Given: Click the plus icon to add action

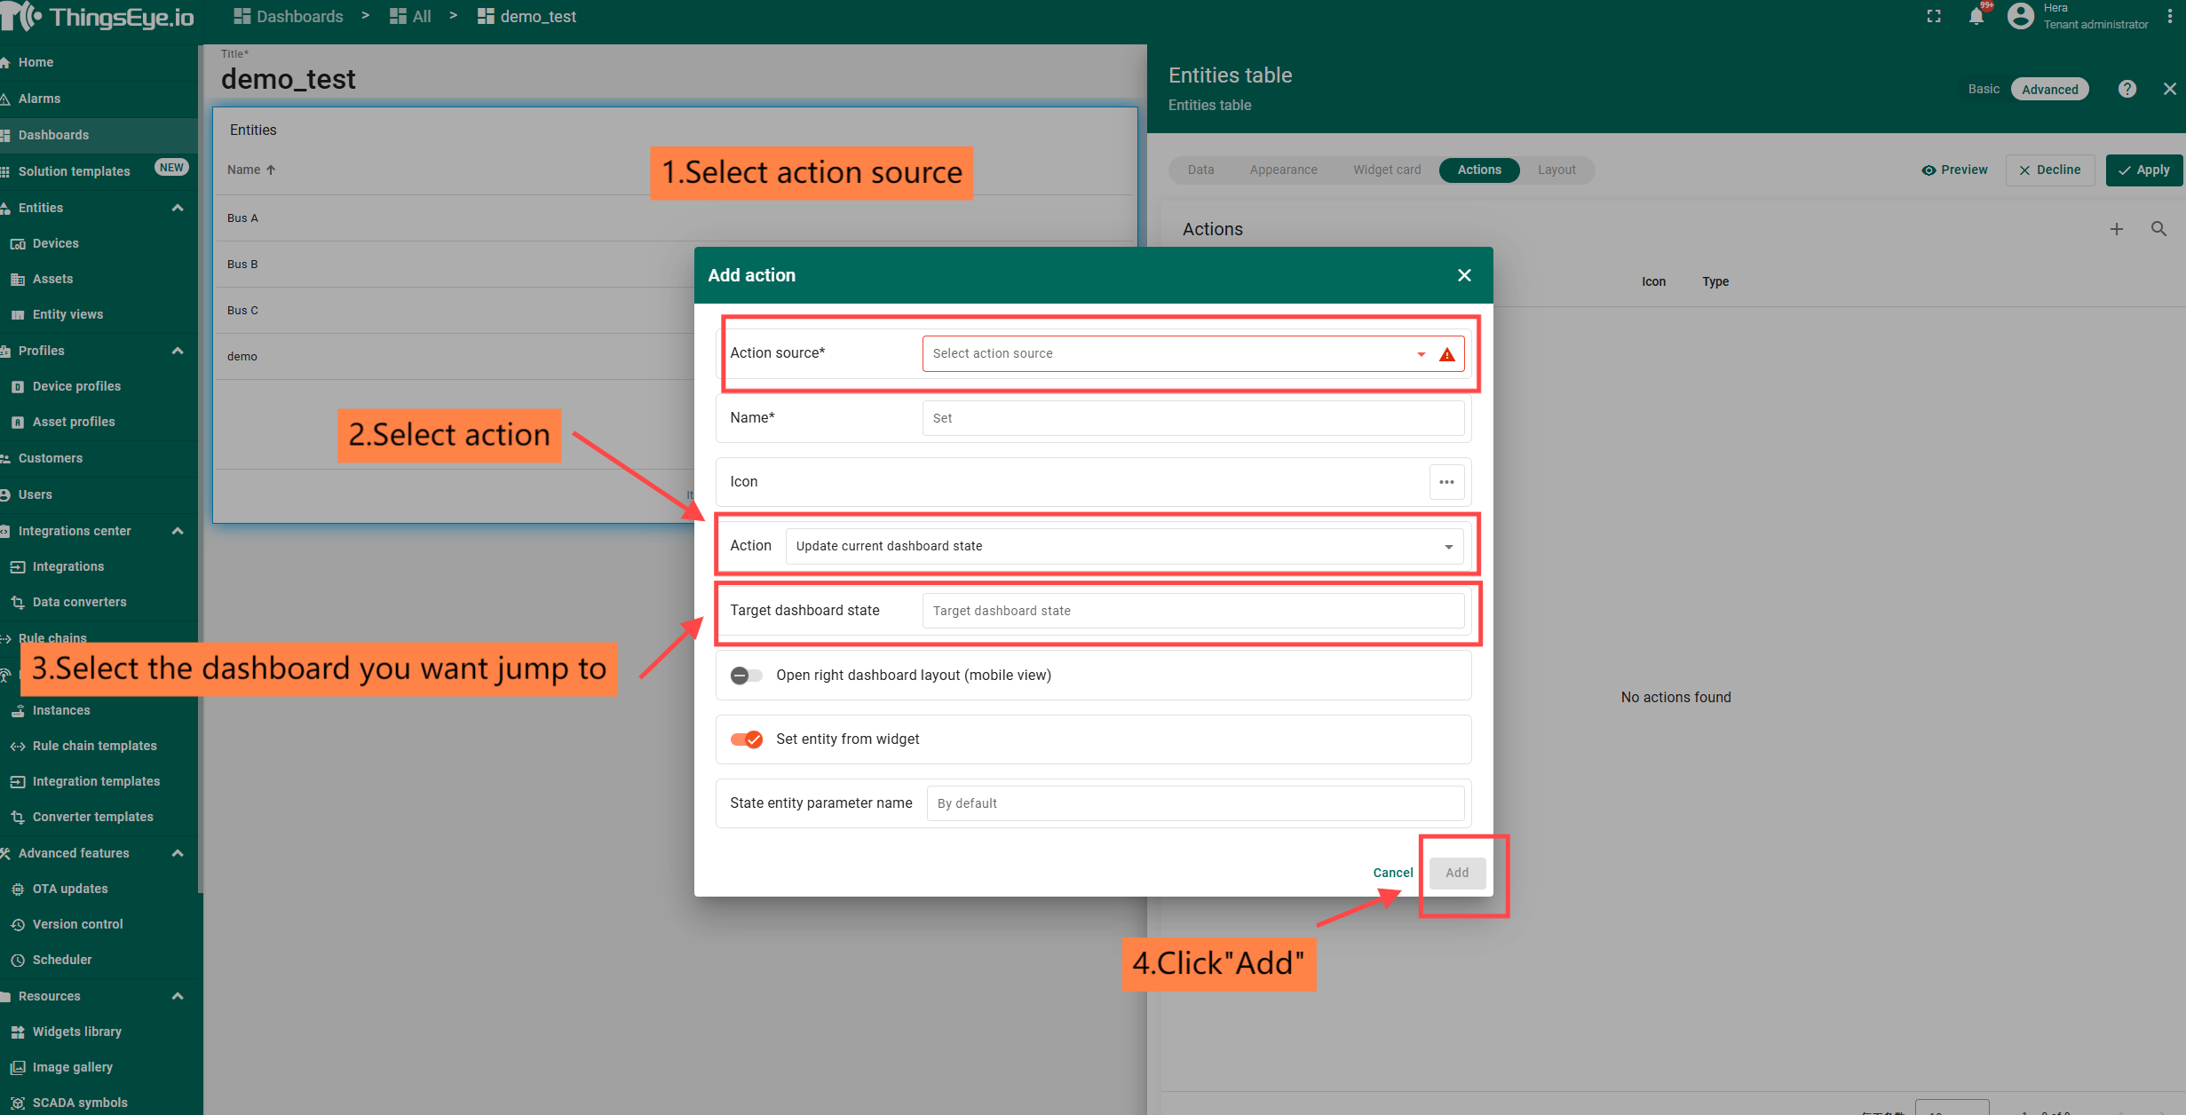Looking at the screenshot, I should [2117, 229].
